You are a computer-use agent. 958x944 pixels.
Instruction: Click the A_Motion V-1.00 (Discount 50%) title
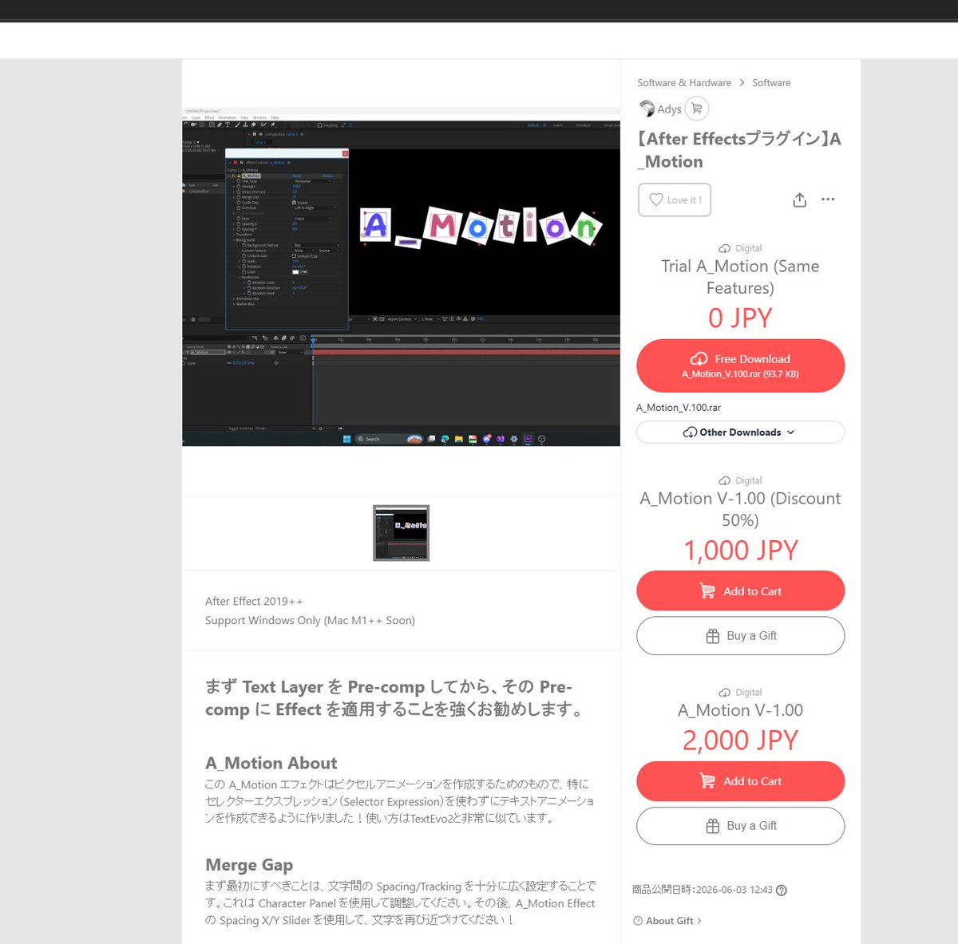click(740, 509)
